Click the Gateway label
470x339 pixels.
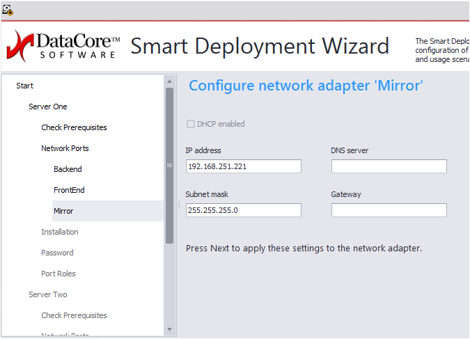click(x=346, y=194)
